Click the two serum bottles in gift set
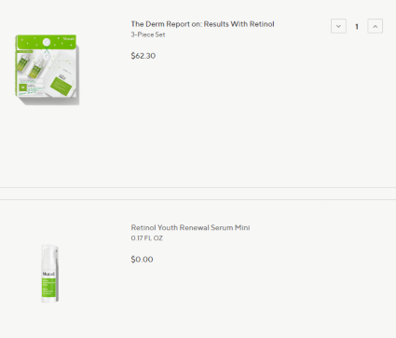Image resolution: width=396 pixels, height=338 pixels. click(x=32, y=66)
